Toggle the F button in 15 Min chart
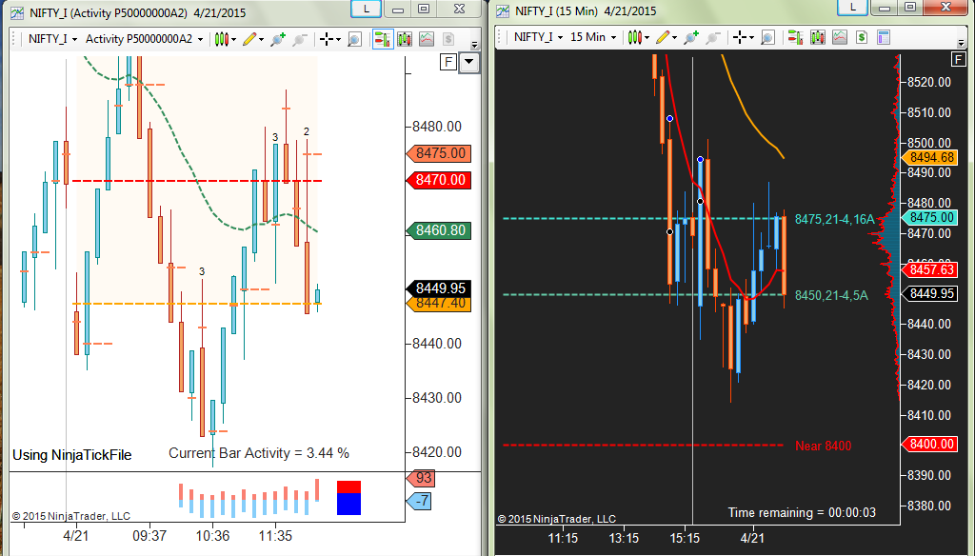 tap(958, 60)
